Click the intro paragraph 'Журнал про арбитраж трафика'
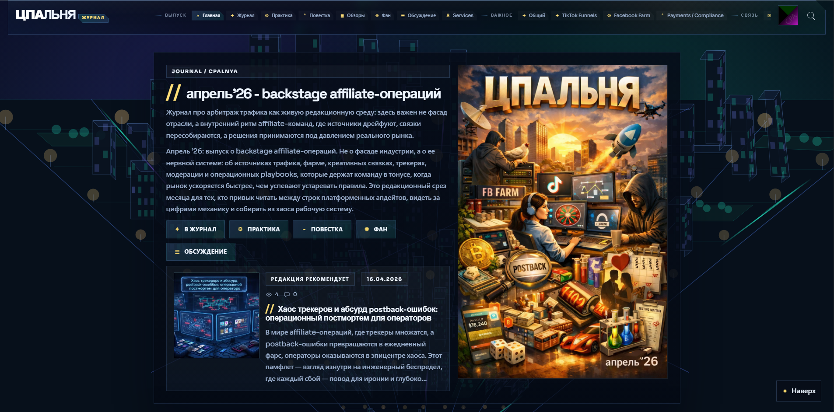This screenshot has width=834, height=412. point(306,124)
